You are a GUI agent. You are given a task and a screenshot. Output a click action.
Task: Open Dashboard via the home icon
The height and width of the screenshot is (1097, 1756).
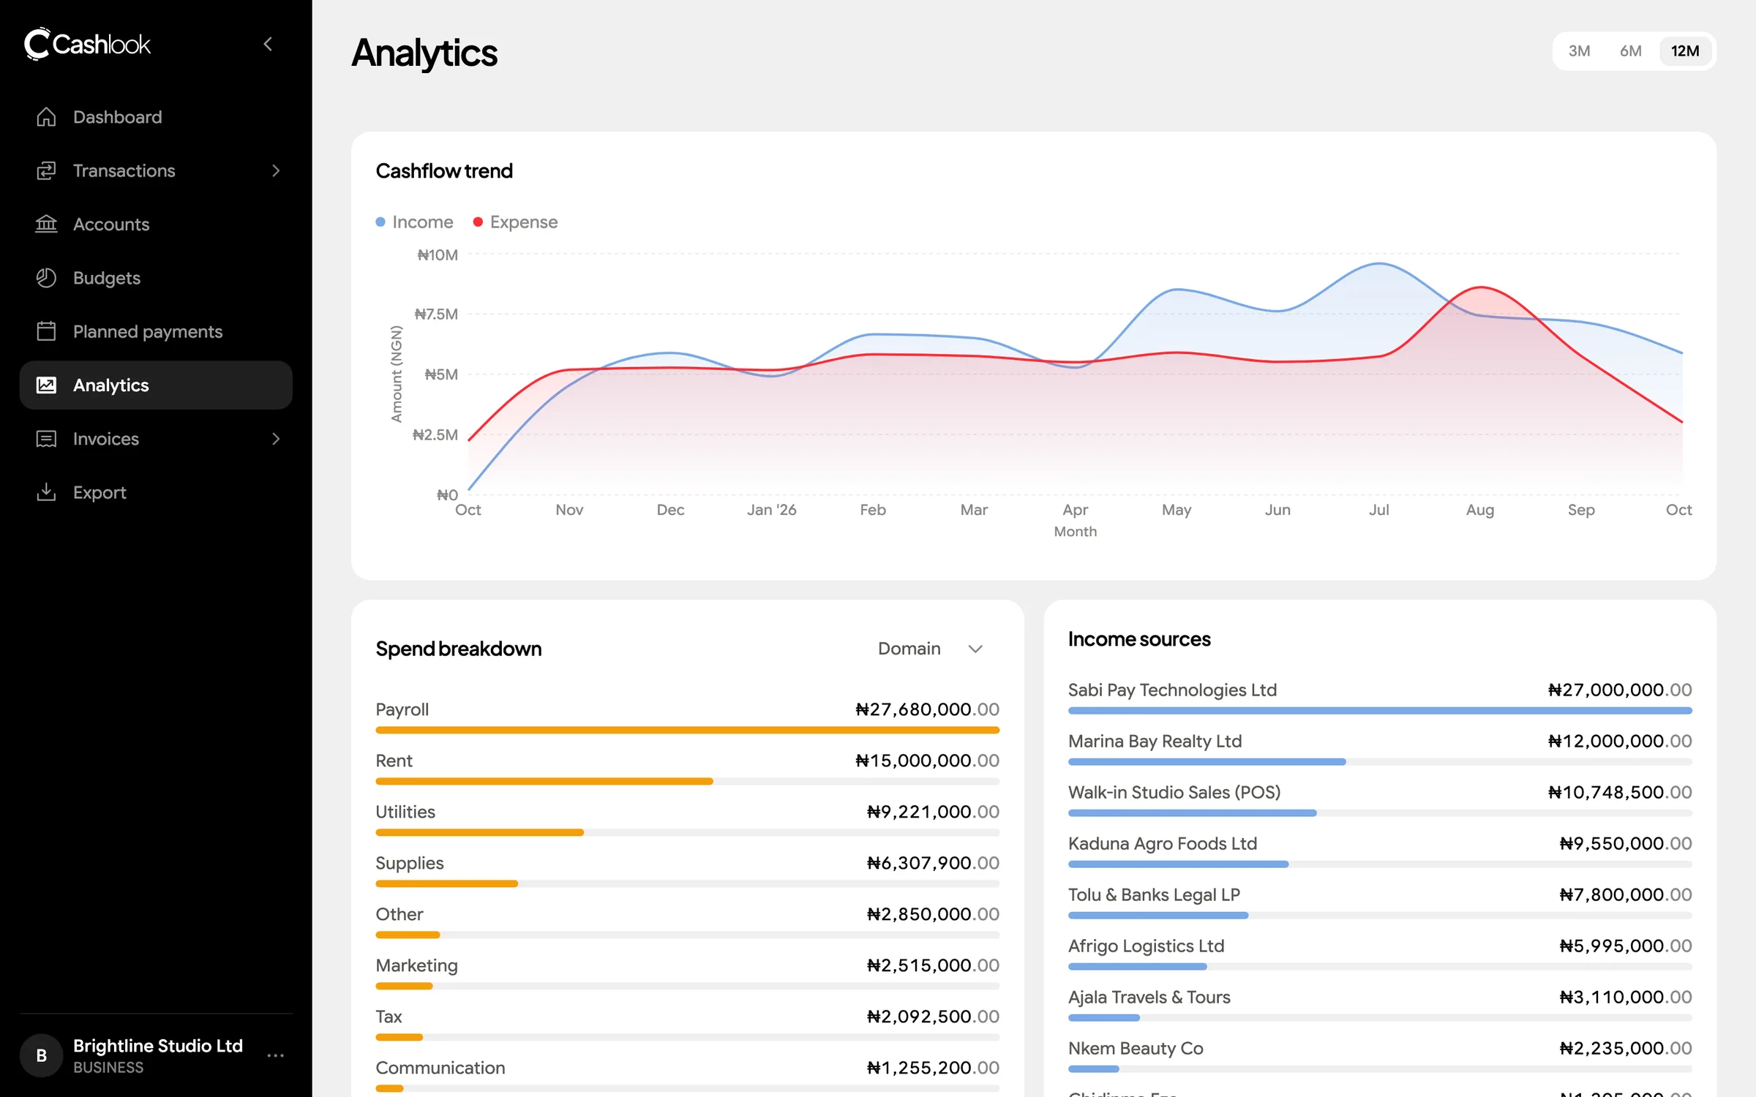(46, 117)
